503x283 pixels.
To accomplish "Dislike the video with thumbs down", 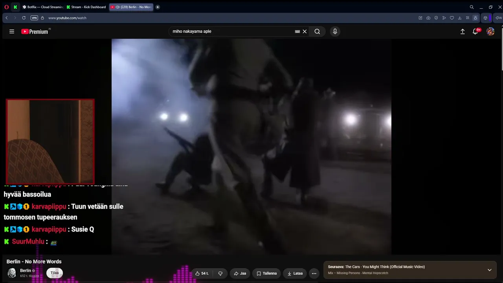I will (220, 274).
